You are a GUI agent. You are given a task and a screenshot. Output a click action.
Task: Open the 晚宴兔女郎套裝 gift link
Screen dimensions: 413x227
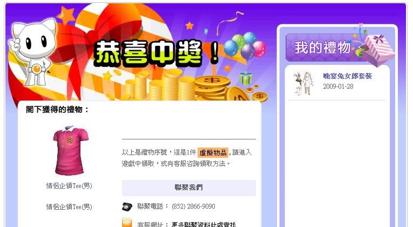[348, 76]
